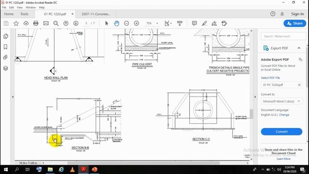Screen dimensions: 309x174
Task: Open the Sign document tool
Action: coord(214,23)
